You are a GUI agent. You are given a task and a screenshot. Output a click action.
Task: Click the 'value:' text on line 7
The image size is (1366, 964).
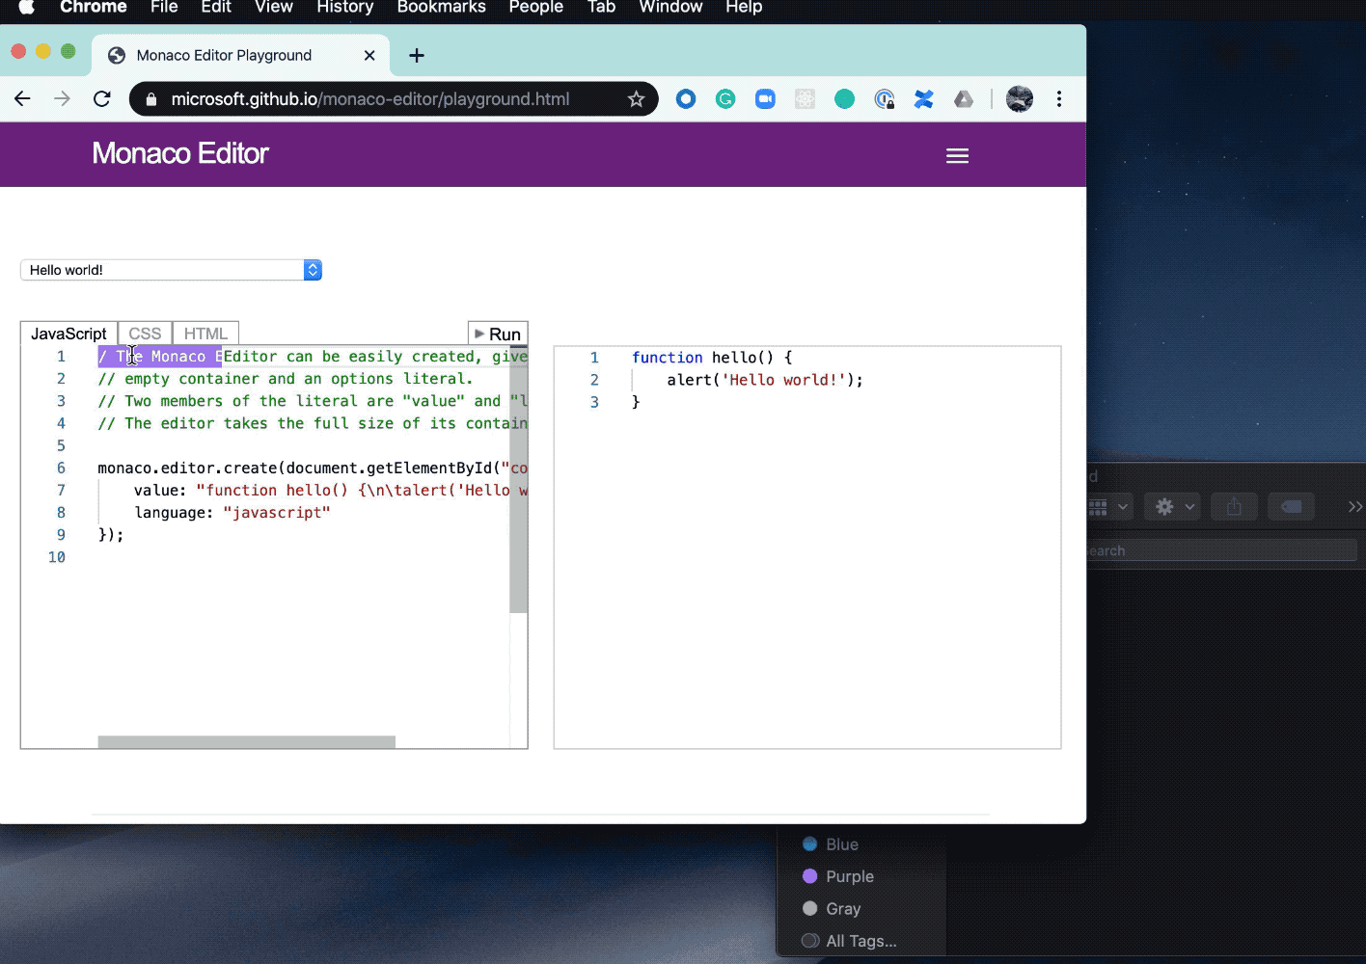pos(160,491)
